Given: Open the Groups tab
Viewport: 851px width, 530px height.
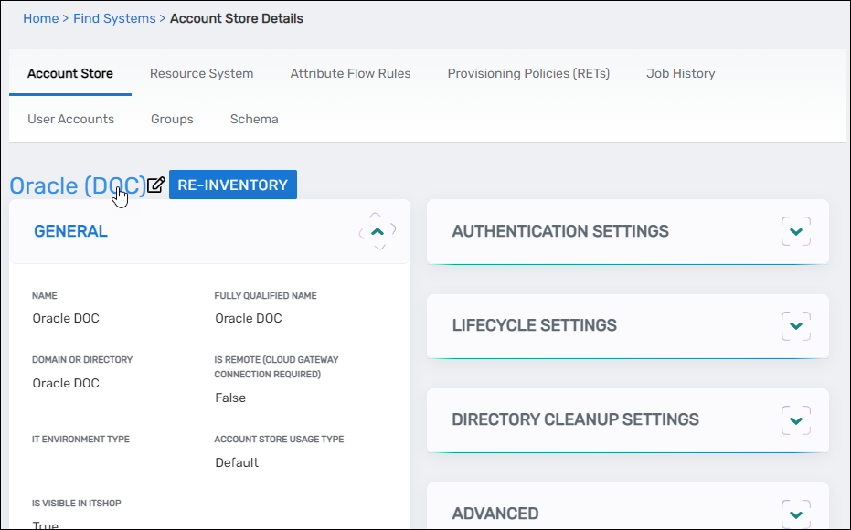Looking at the screenshot, I should (x=172, y=119).
